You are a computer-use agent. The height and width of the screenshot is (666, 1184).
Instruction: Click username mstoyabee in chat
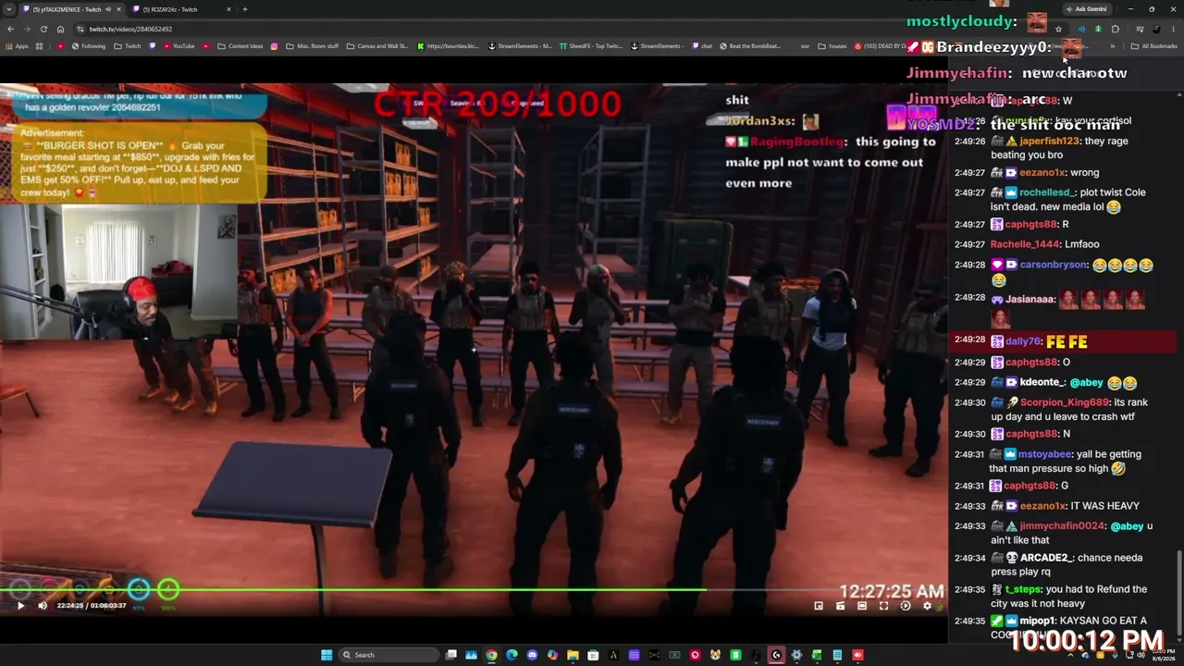(x=1046, y=454)
